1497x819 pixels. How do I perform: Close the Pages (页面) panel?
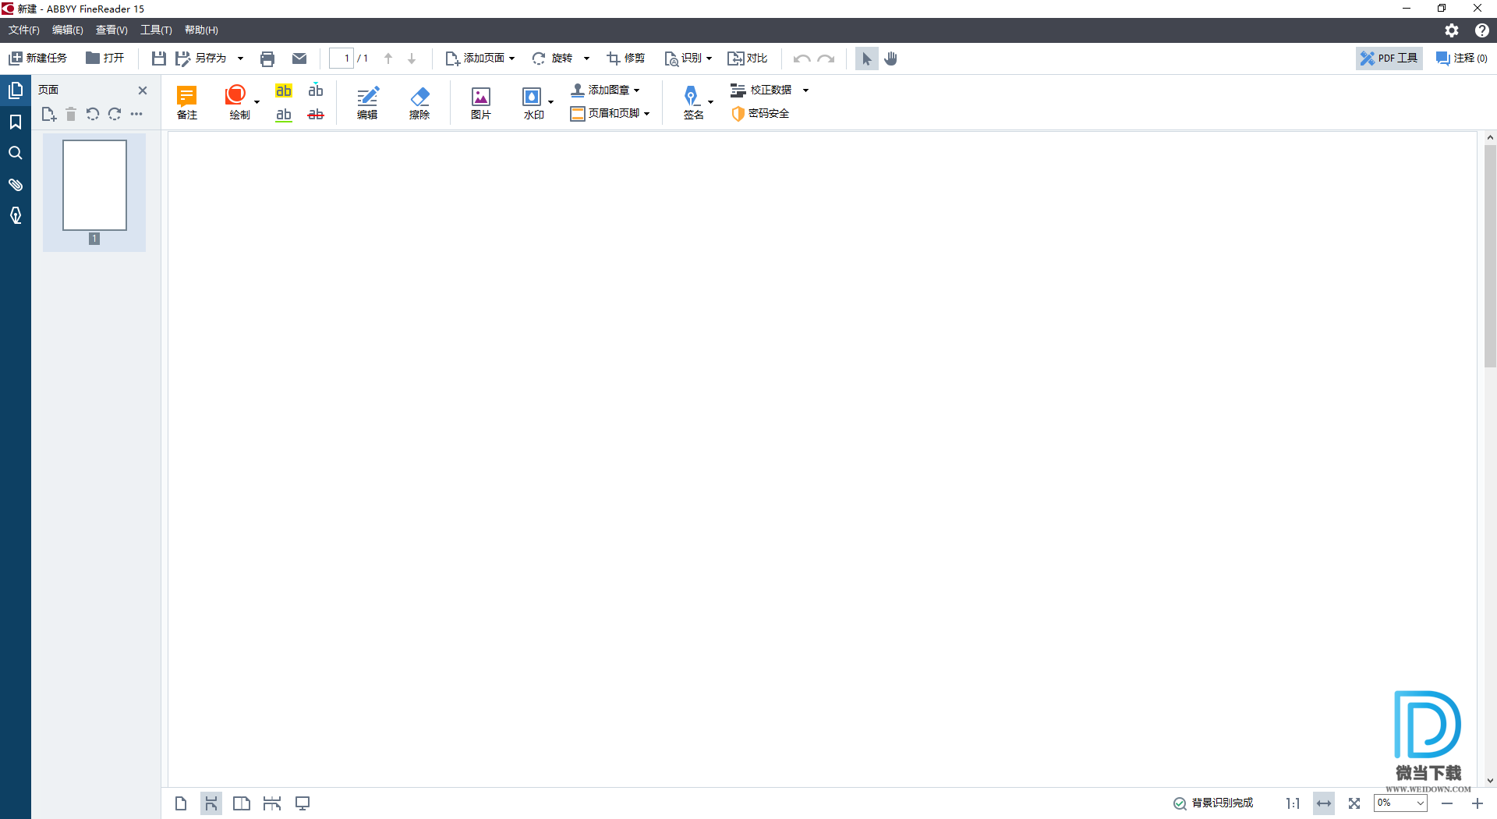(143, 90)
